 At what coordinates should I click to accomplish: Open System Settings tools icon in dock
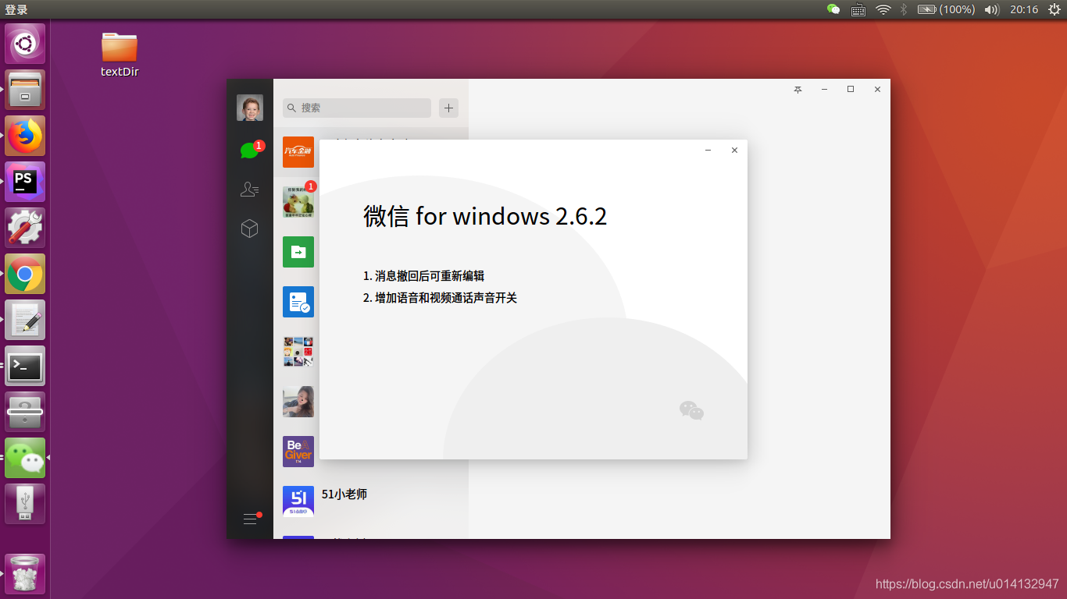(25, 228)
